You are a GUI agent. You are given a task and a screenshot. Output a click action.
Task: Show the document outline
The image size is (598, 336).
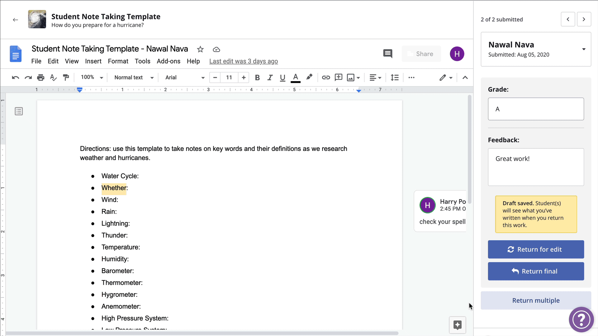[x=19, y=111]
